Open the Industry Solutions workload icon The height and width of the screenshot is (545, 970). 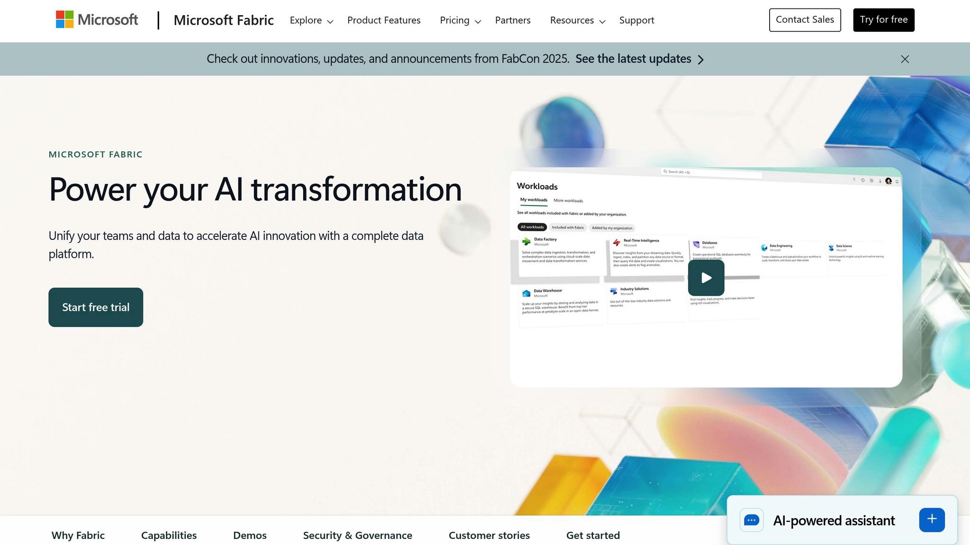click(x=614, y=290)
